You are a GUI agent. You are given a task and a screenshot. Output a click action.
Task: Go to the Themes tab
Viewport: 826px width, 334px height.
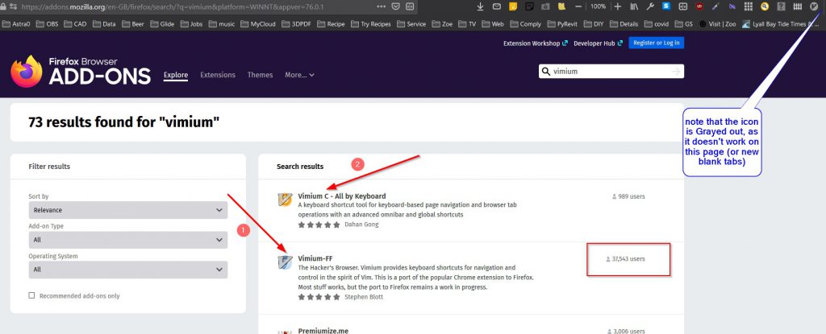(260, 75)
